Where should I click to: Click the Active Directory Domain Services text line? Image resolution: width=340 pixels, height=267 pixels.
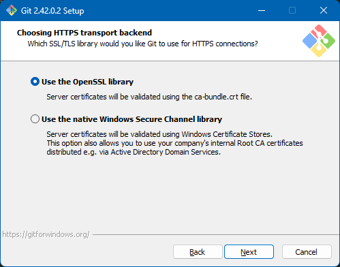tap(134, 152)
